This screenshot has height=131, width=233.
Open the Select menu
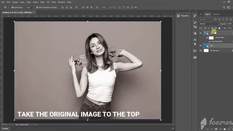point(35,2)
